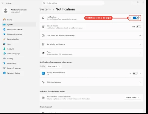The width and height of the screenshot is (148, 114).
Task: Turn off the Notifications toggle
Action: (135, 18)
